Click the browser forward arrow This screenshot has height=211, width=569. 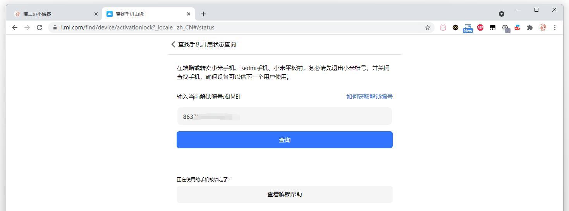[27, 27]
